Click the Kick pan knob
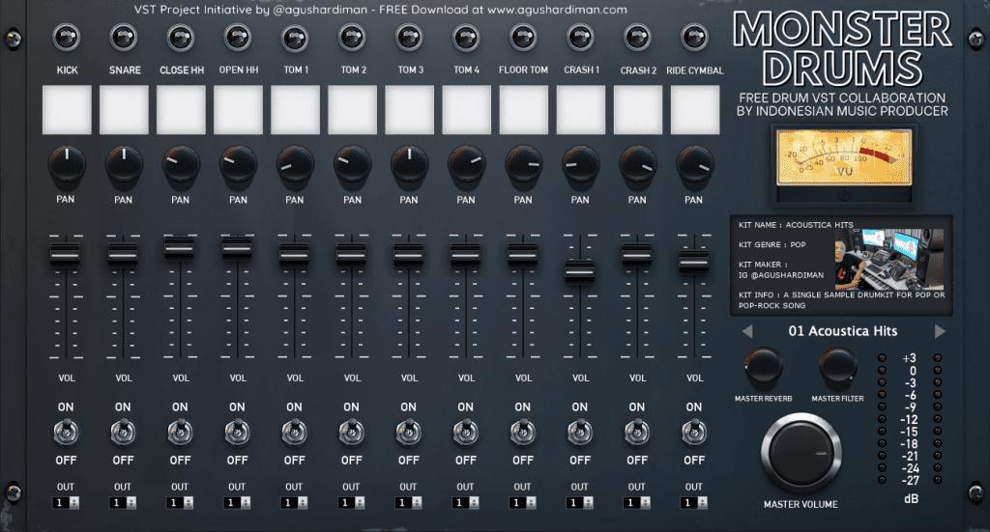Screen dimensions: 990x532 67,166
